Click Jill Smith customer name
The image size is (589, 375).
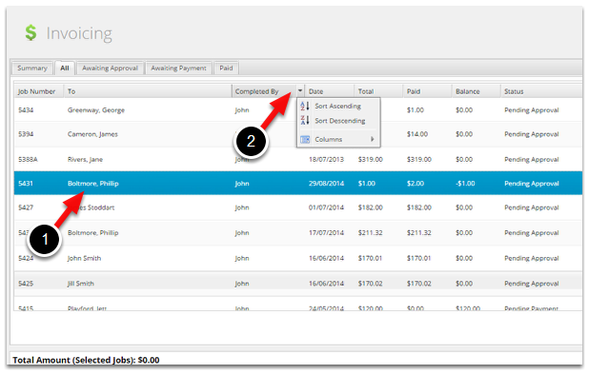point(80,284)
